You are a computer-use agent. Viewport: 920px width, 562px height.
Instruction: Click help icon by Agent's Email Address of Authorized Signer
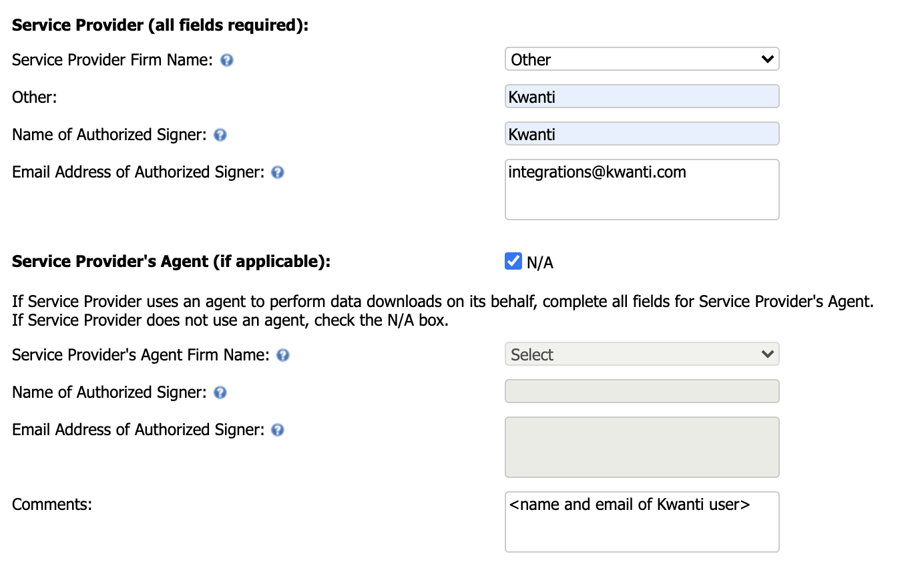pyautogui.click(x=278, y=430)
